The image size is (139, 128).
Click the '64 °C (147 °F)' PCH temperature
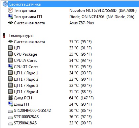81,98
